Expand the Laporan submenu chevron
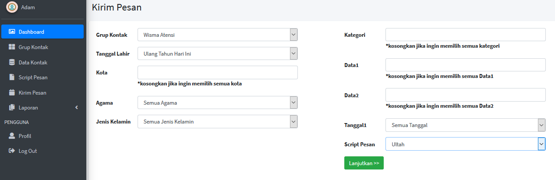The height and width of the screenshot is (180, 555). point(77,108)
